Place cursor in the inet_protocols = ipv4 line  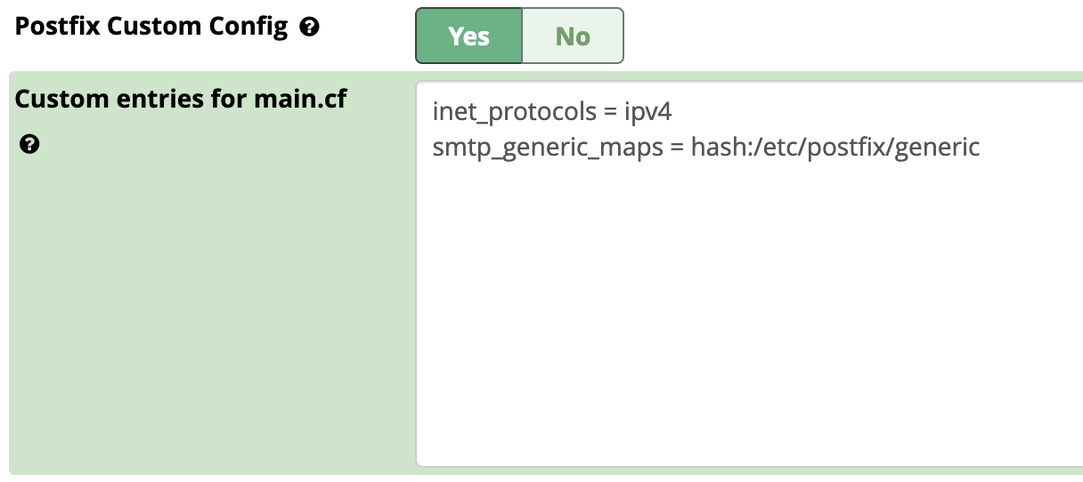pos(557,112)
